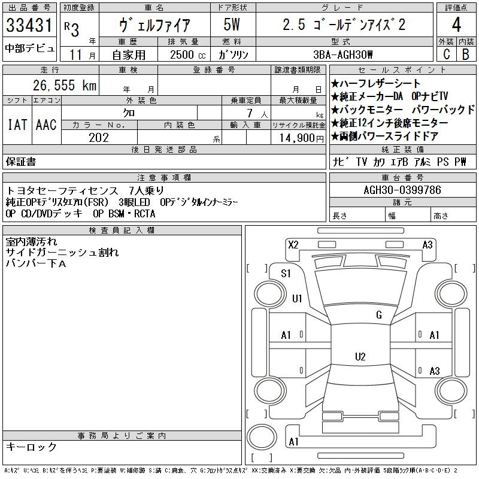Select the overall grade 4 box

pyautogui.click(x=456, y=26)
